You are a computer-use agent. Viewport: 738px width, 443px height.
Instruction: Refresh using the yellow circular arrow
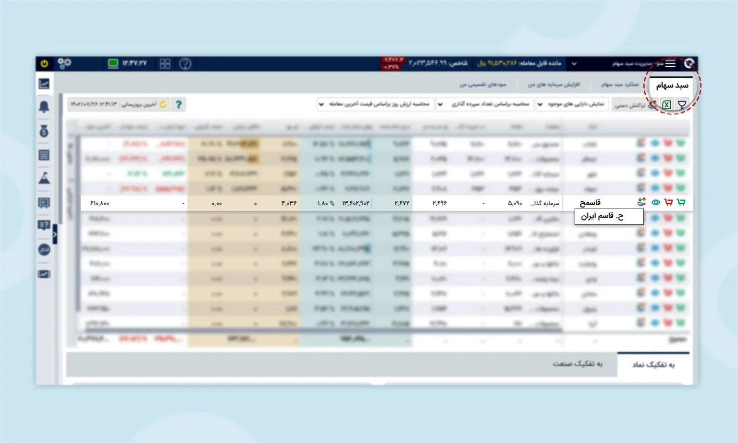click(x=163, y=104)
